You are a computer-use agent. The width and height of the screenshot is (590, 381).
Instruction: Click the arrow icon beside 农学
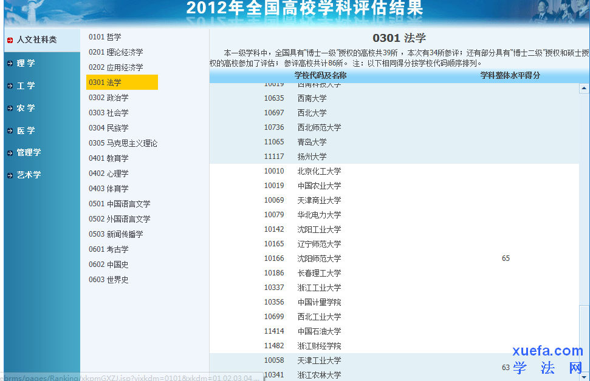click(x=10, y=108)
